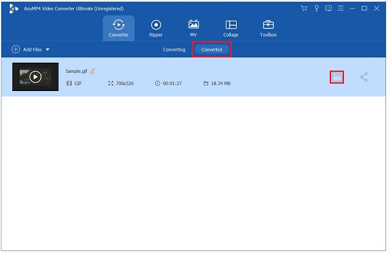Switch to the Converting tab
The height and width of the screenshot is (253, 388).
(x=174, y=50)
